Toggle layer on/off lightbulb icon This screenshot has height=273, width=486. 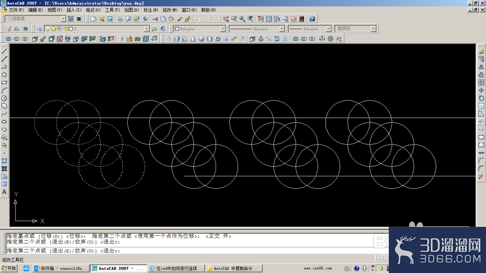(x=48, y=29)
